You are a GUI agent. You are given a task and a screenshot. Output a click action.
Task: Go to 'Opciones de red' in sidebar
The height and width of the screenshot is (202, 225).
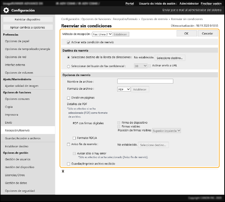point(15,57)
